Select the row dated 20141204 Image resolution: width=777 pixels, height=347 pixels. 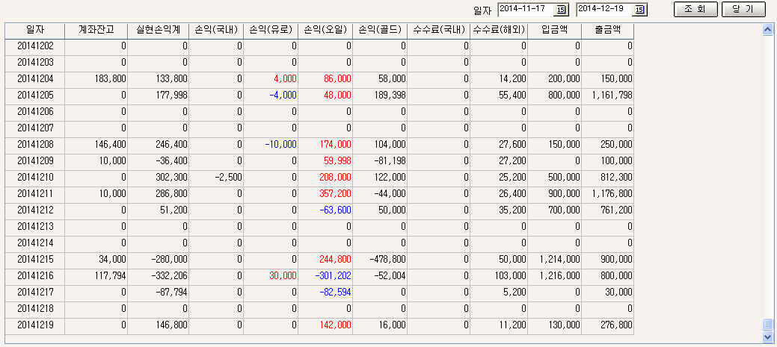click(34, 78)
